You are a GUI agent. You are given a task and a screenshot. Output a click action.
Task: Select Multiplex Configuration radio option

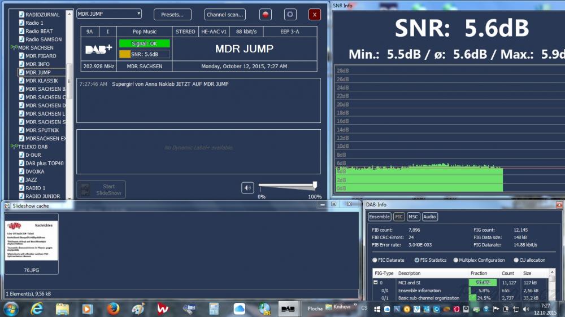tap(456, 260)
